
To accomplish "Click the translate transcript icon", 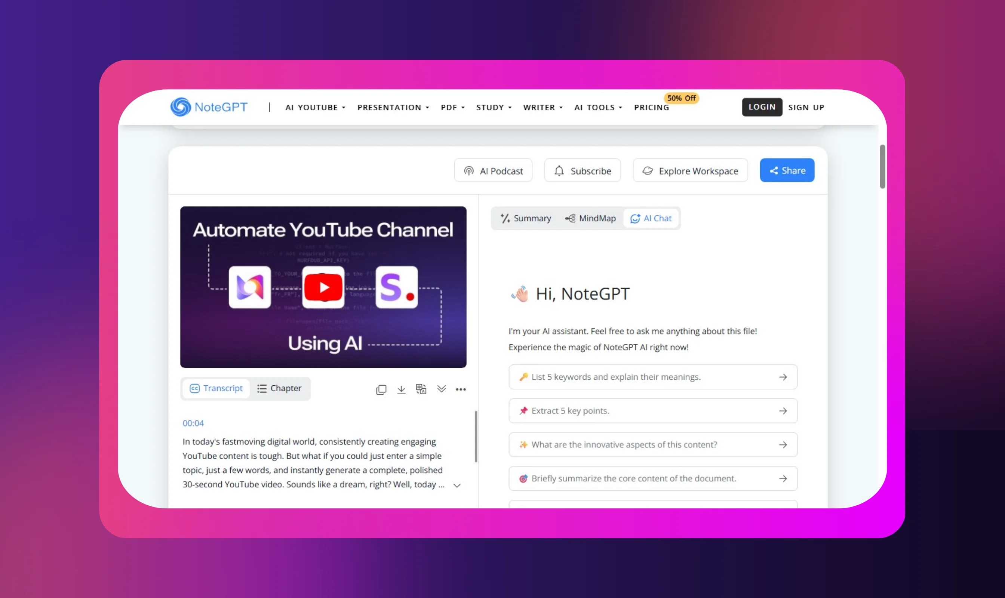I will point(421,389).
